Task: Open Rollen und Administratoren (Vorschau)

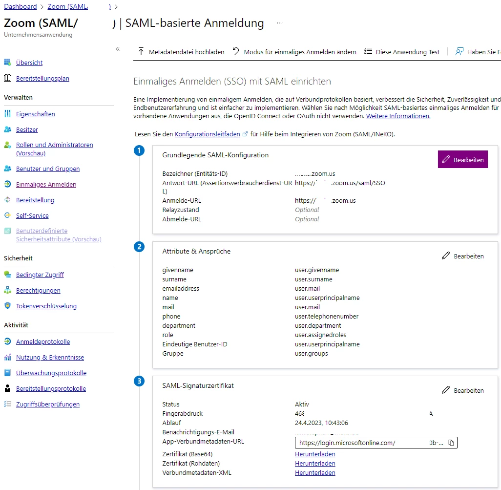Action: point(55,149)
